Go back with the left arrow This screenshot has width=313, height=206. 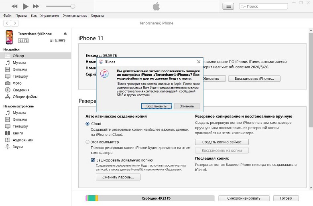(x=7, y=23)
